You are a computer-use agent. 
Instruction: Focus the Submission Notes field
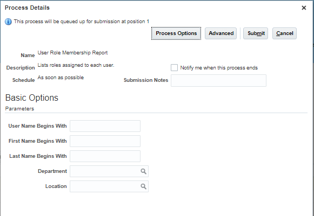click(218, 80)
